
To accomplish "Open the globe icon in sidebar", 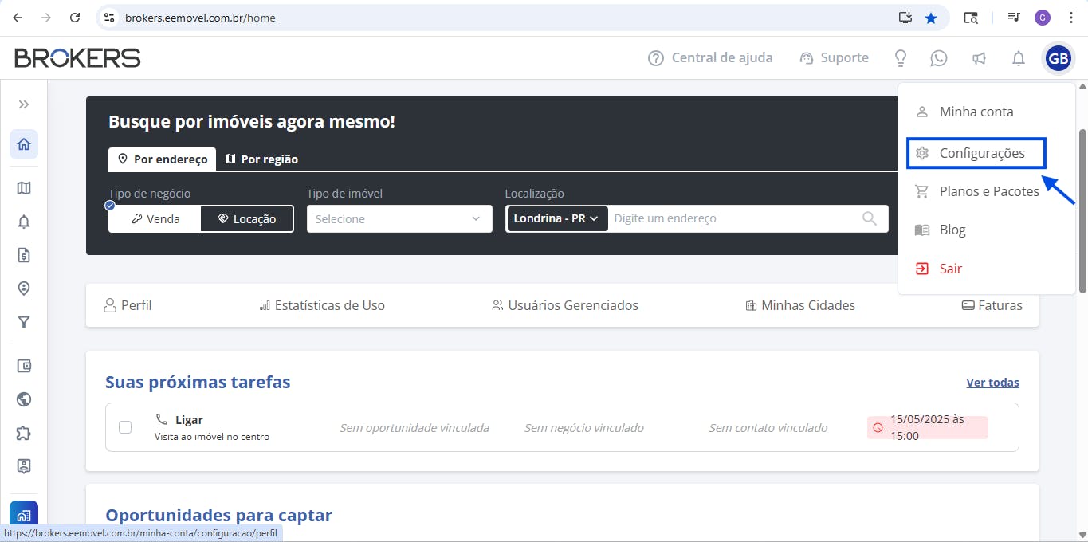I will (x=24, y=399).
